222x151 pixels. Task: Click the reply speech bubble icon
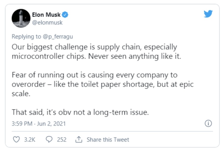click(x=49, y=139)
